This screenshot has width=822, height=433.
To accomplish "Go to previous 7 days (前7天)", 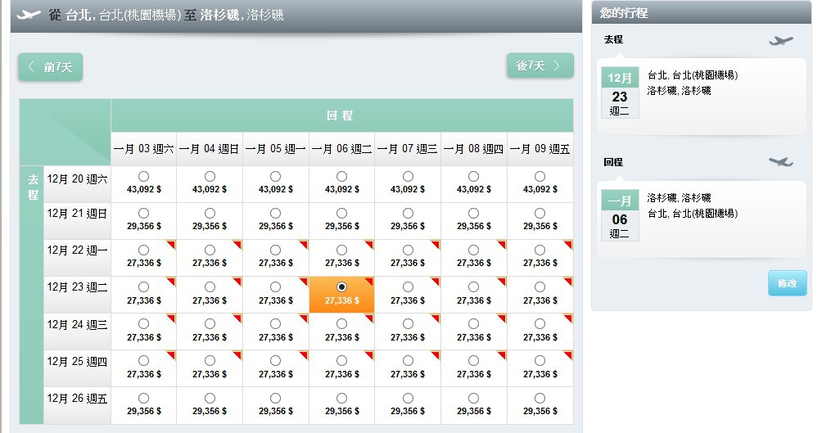I will [50, 67].
